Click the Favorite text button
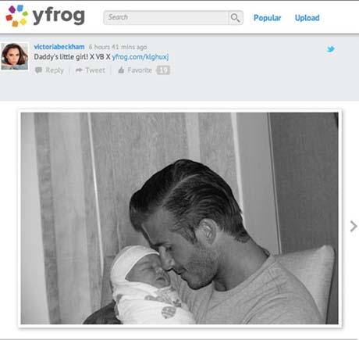The width and height of the screenshot is (359, 340). point(140,70)
